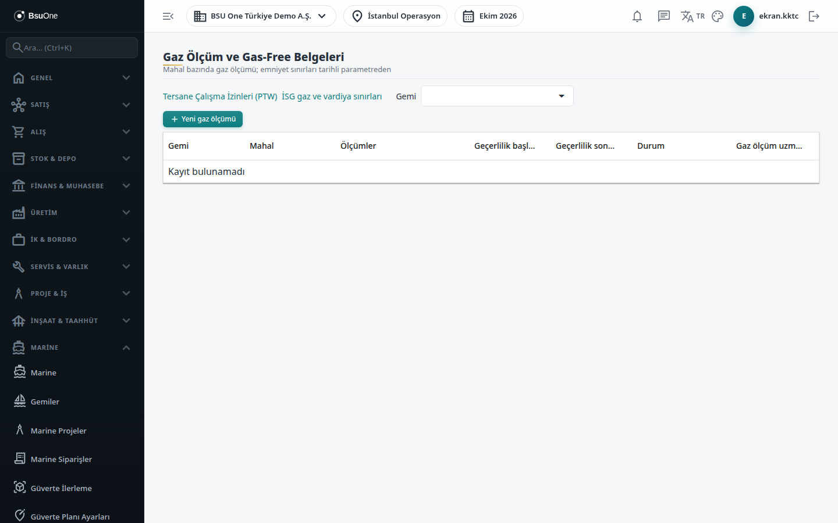This screenshot has width=838, height=523.
Task: Change language using the TR translate icon
Action: tap(693, 16)
